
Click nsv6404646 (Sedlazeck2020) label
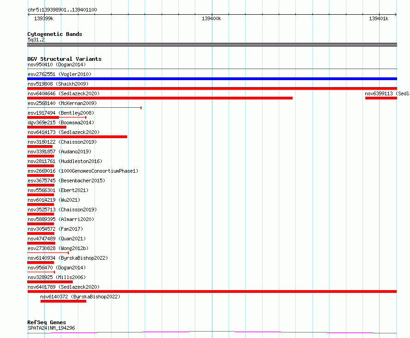64,93
